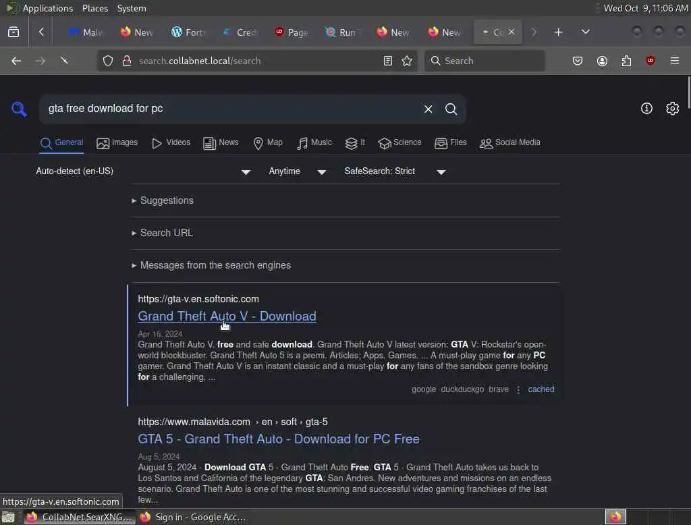Screen dimensions: 691x525
Task: Open tracking protection shield icon
Action: click(108, 61)
